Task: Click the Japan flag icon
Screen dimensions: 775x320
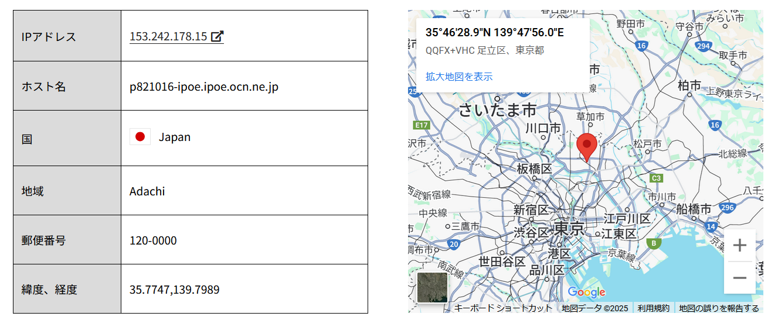Action: 140,137
